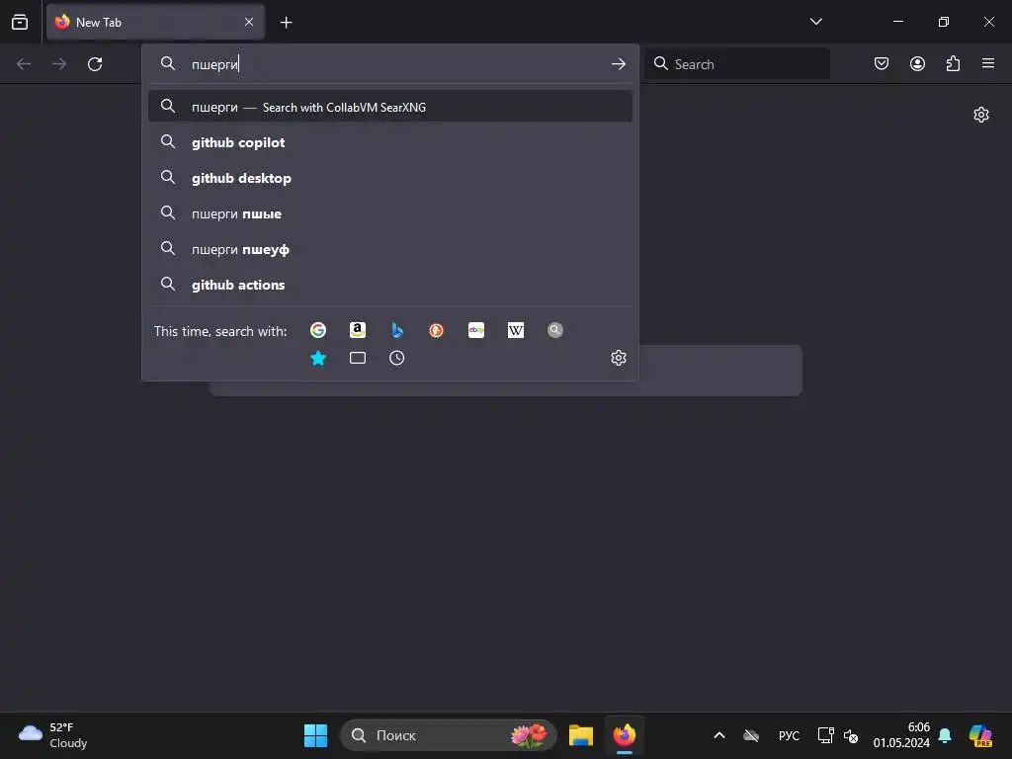
Task: Click the cloud sync tray icon
Action: point(751,735)
